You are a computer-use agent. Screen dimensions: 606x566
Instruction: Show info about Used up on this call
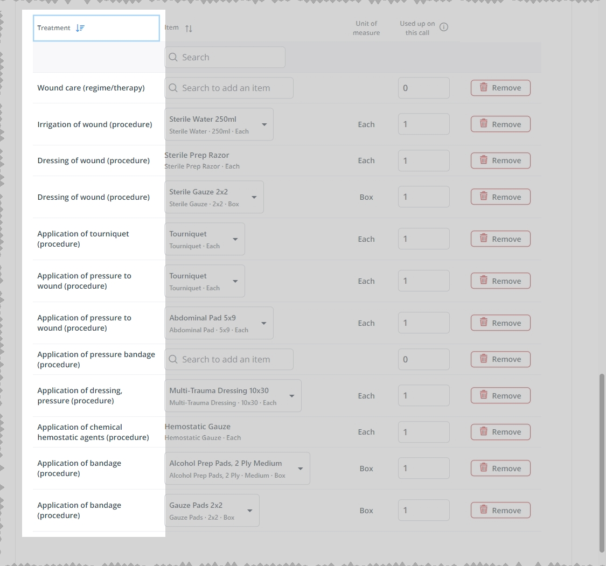pos(444,27)
